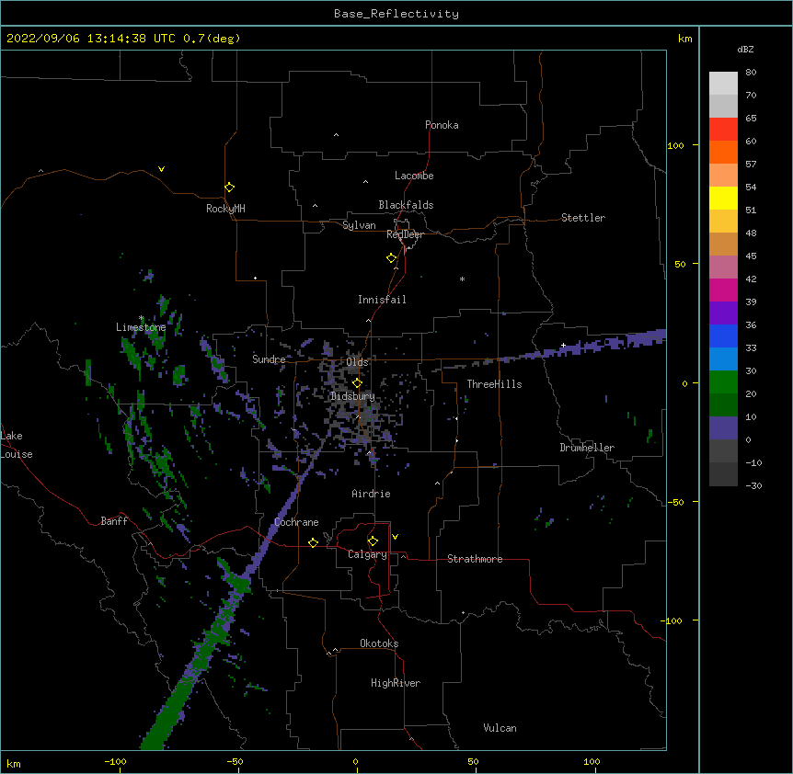
Task: Click the ThreeHills town label
Action: [x=494, y=384]
